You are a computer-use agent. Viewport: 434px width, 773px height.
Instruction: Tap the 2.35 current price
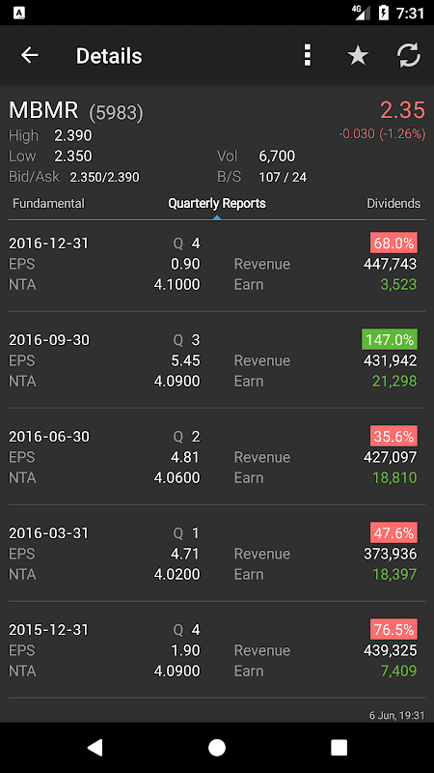402,110
